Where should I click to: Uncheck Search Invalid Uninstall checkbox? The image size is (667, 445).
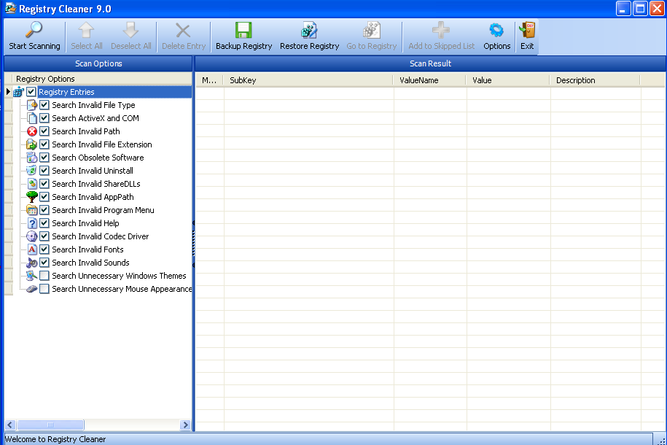pos(44,171)
